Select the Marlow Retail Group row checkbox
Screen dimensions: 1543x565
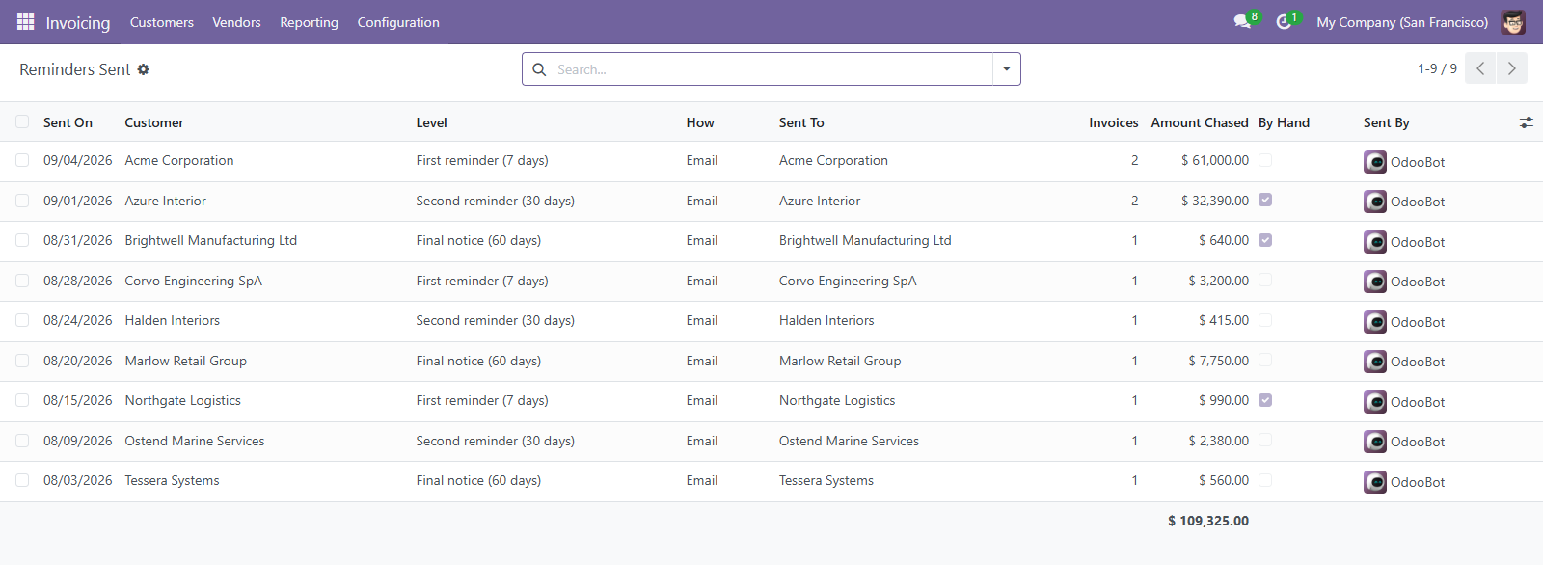22,361
